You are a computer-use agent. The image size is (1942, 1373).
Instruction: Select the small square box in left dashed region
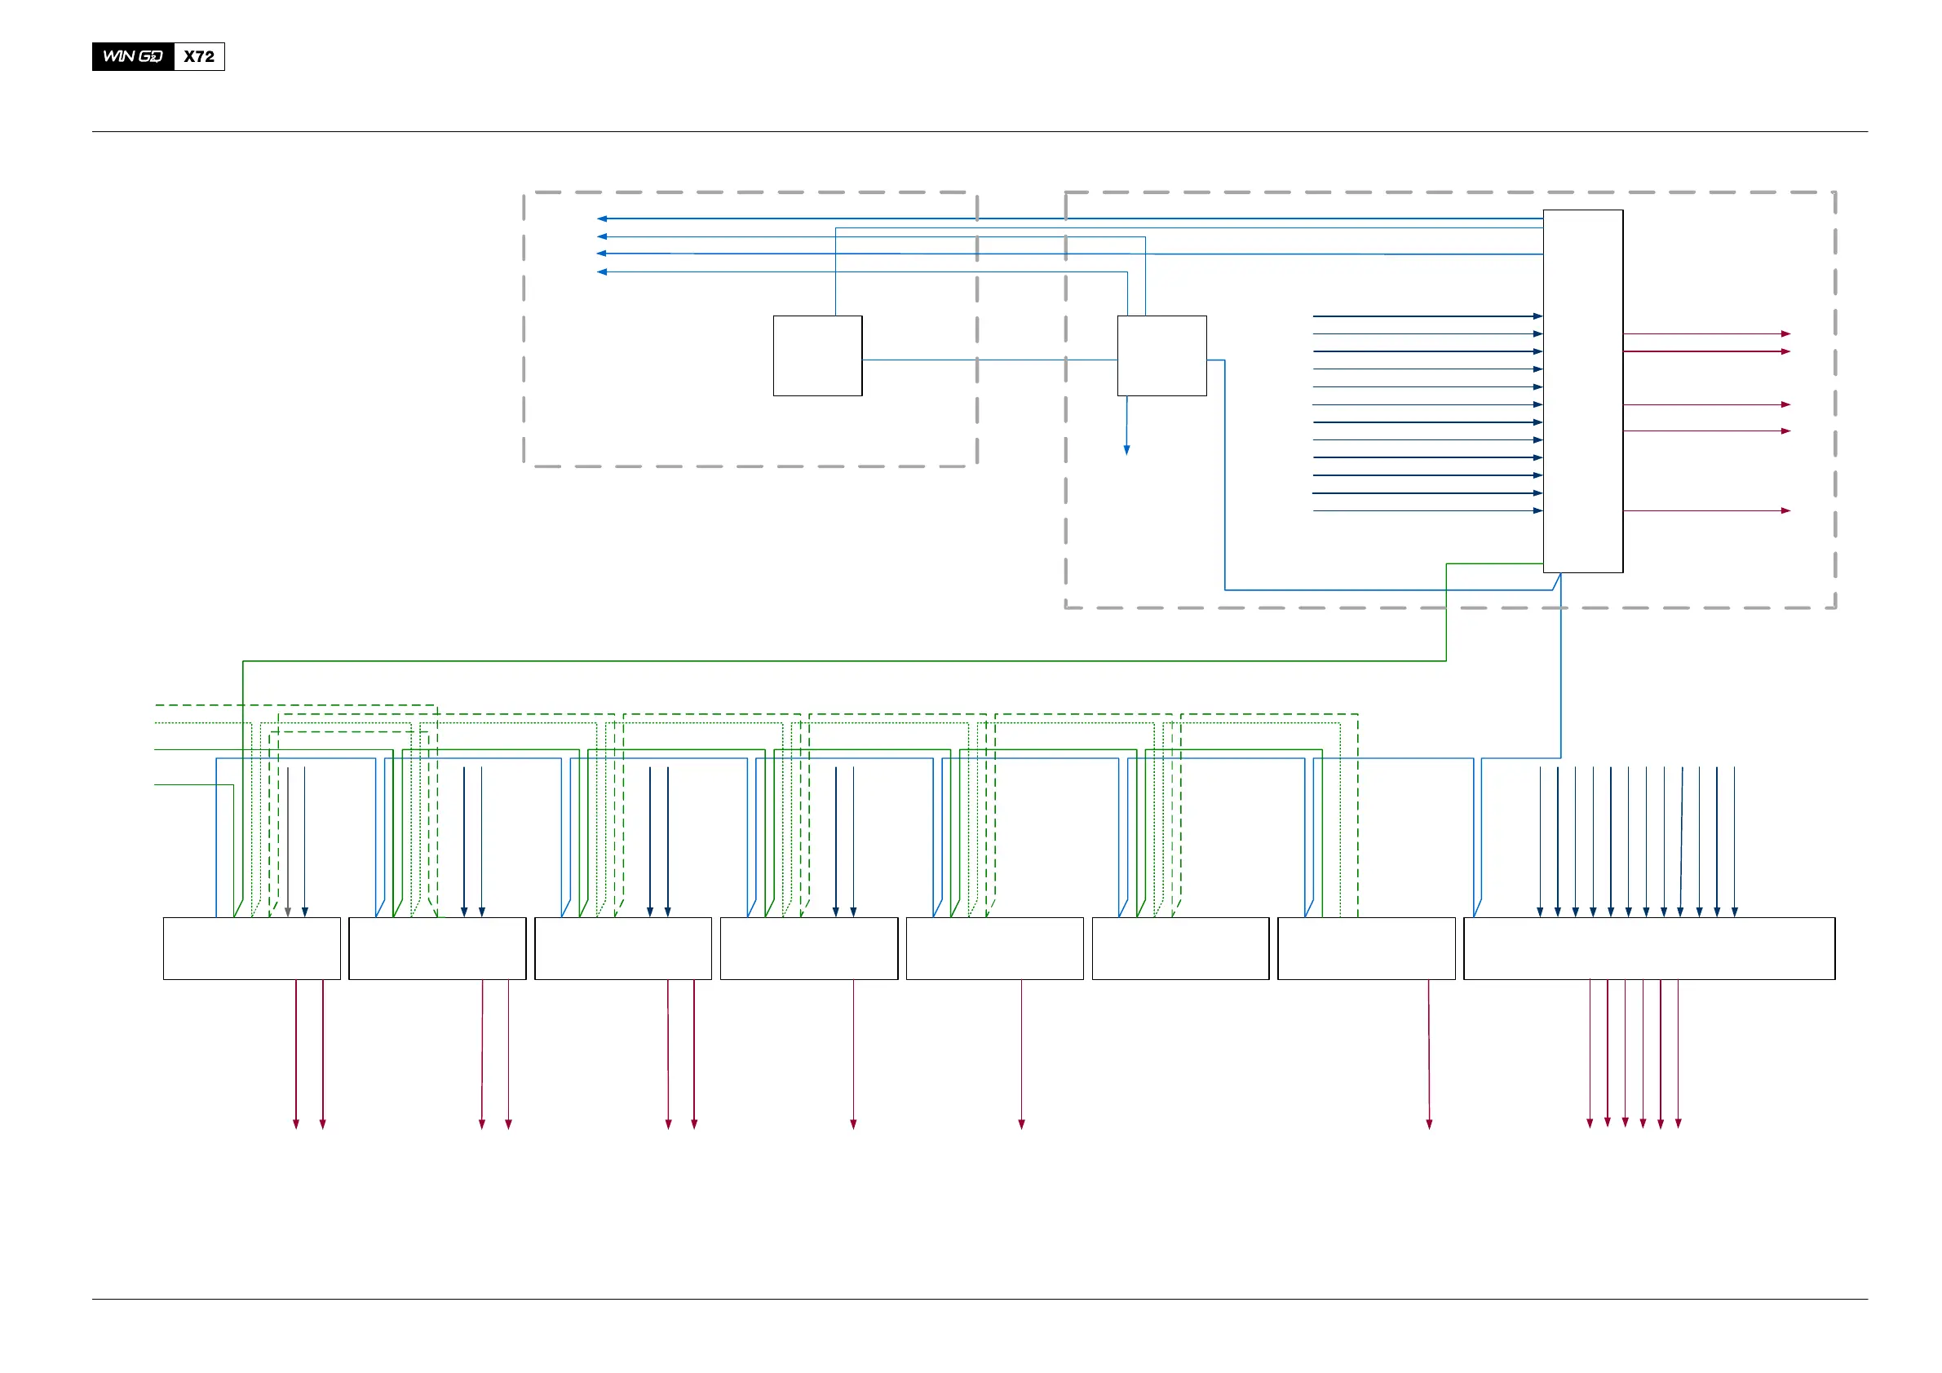[817, 355]
